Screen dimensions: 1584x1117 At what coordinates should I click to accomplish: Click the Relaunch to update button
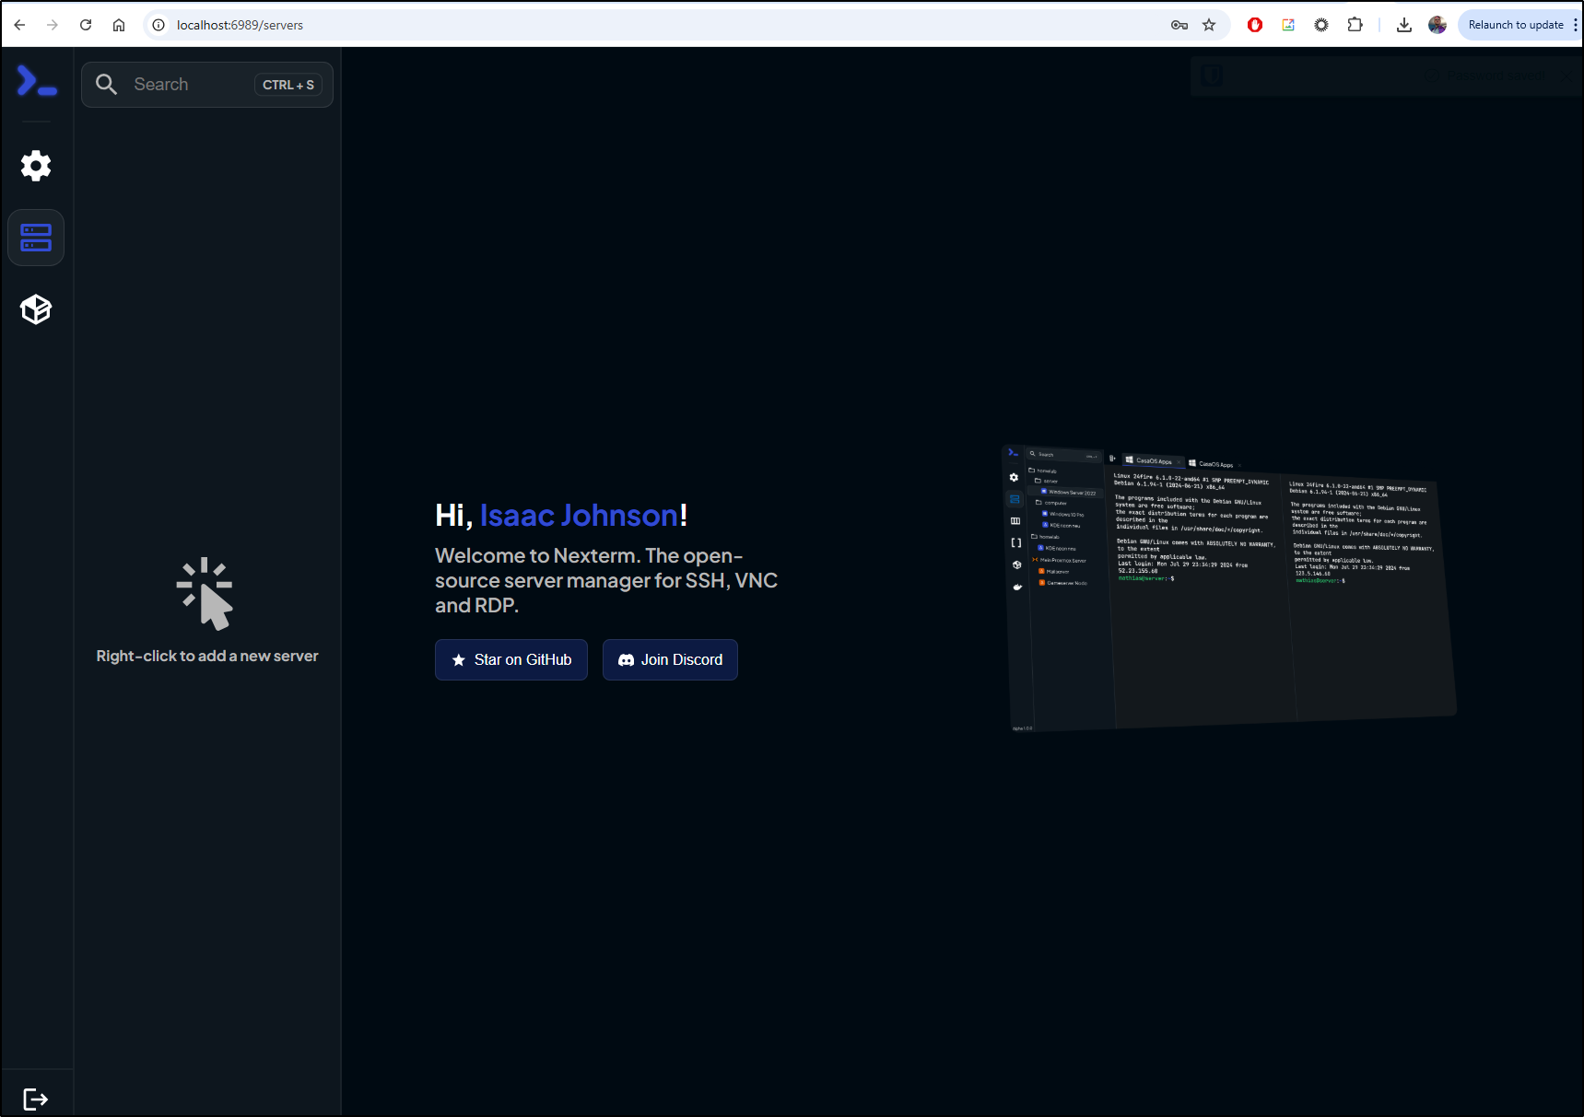click(x=1515, y=25)
